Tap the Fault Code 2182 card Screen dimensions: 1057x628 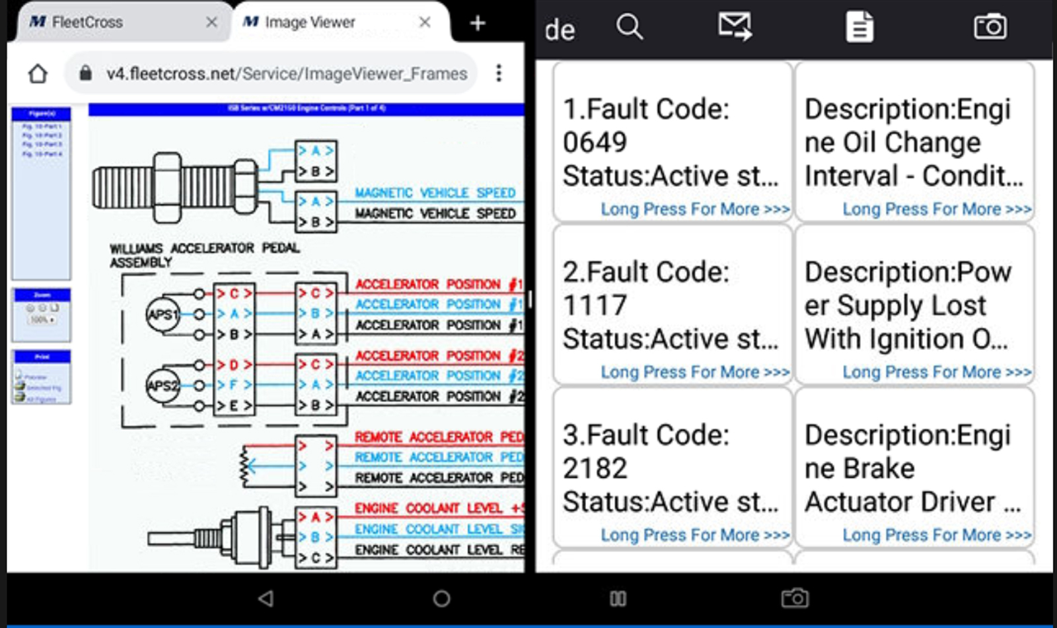pyautogui.click(x=673, y=468)
